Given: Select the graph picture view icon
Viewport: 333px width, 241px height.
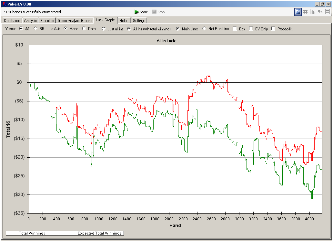Looking at the screenshot, I should point(298,12).
